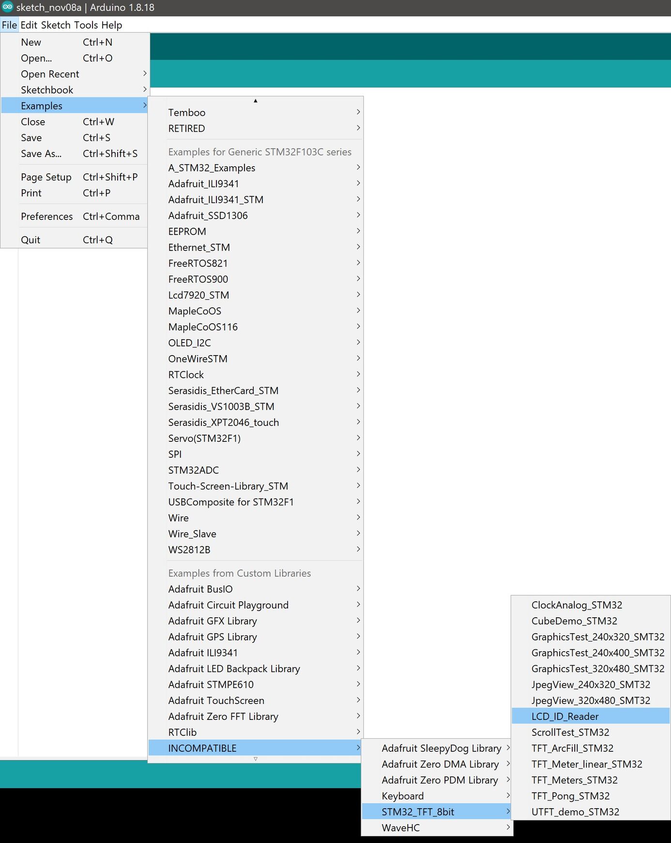This screenshot has width=671, height=843.
Task: Expand the RETIRED examples
Action: tap(255, 128)
